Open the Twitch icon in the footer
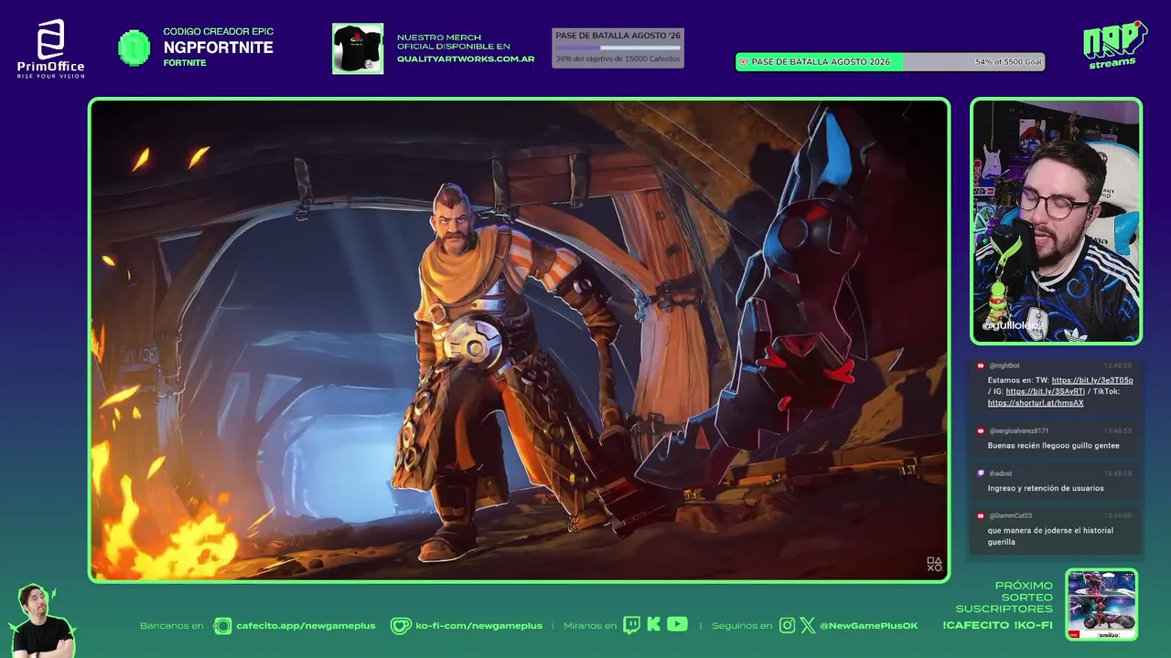Image resolution: width=1171 pixels, height=658 pixels. coord(632,625)
